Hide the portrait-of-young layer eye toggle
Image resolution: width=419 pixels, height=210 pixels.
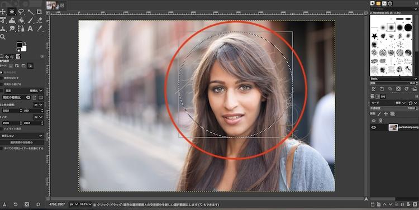tap(374, 127)
